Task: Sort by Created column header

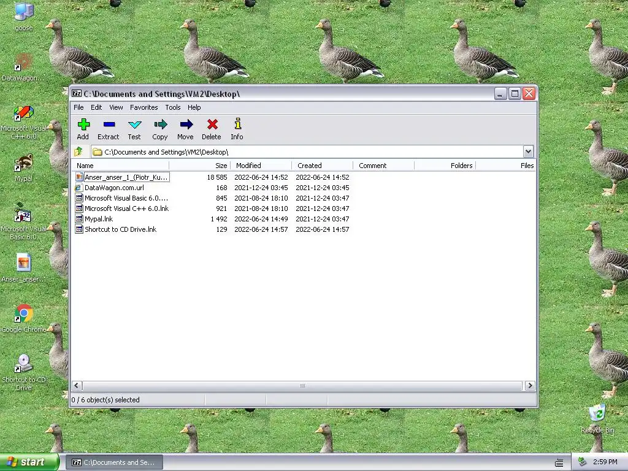Action: coord(322,166)
